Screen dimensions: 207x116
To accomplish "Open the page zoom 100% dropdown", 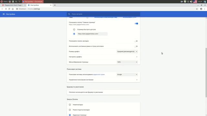I will click(127, 62).
